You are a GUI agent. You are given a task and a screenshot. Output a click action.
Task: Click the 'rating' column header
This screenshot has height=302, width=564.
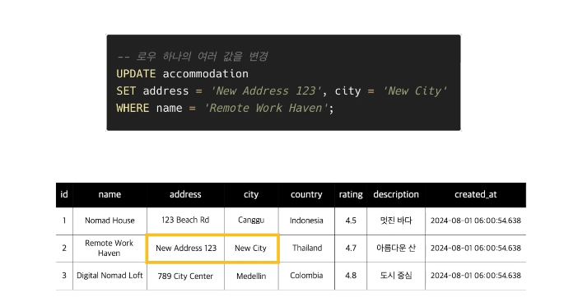click(x=351, y=194)
